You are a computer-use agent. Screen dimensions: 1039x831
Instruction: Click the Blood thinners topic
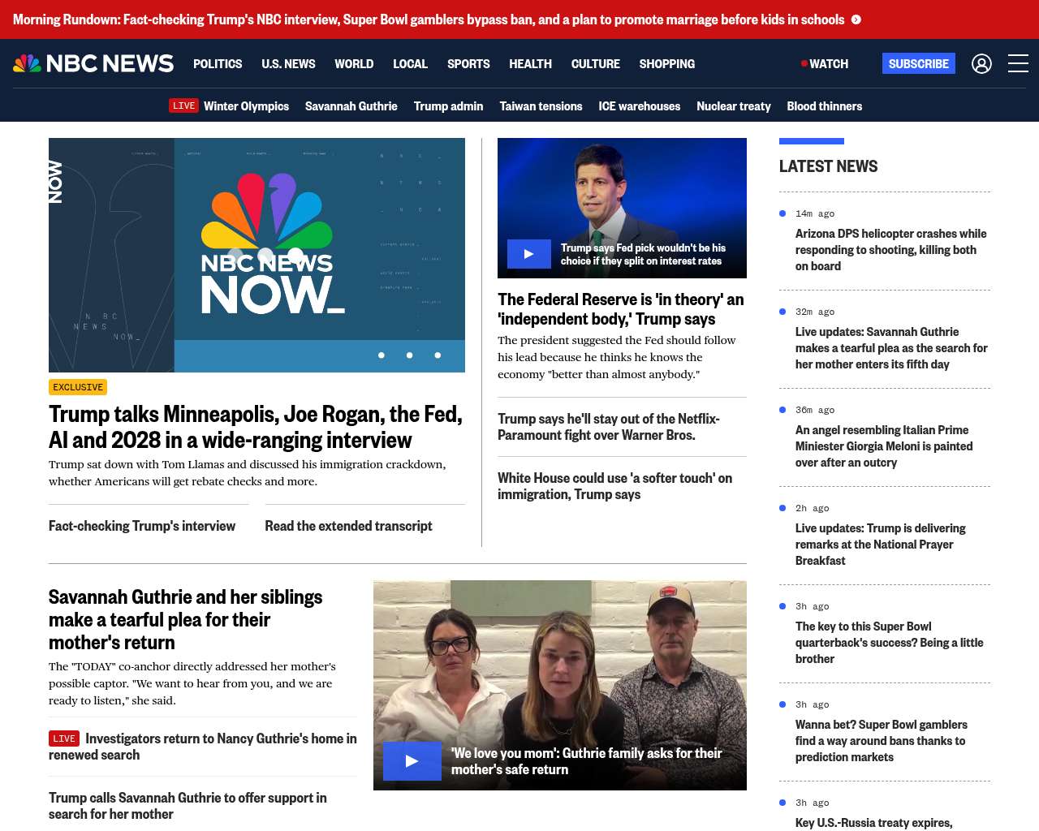[x=825, y=106]
